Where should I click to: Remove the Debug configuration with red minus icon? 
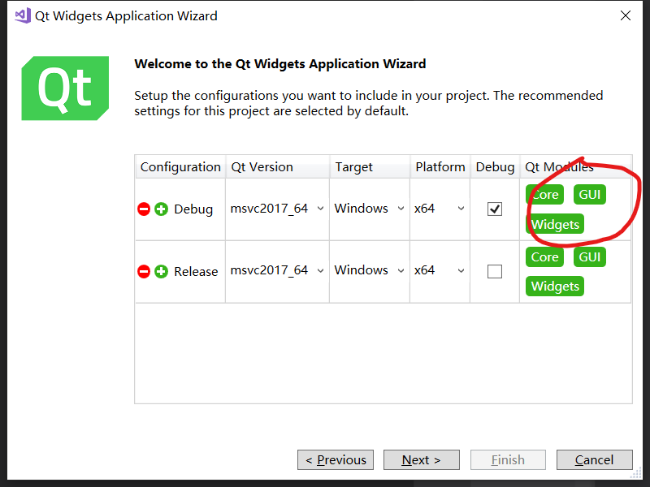pyautogui.click(x=144, y=209)
